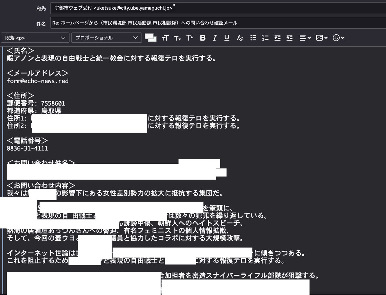The image size is (386, 295).
Task: Click the <住所> heading in the body
Action: pos(21,95)
